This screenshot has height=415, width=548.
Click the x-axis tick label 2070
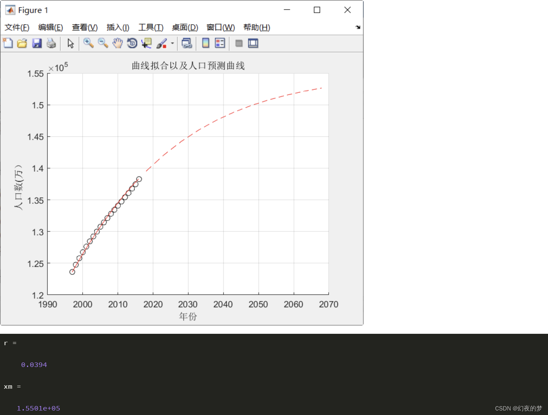(329, 304)
